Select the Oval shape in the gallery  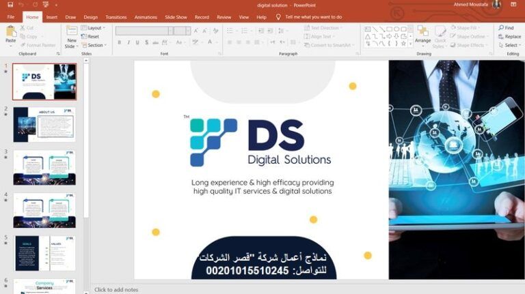(396, 29)
